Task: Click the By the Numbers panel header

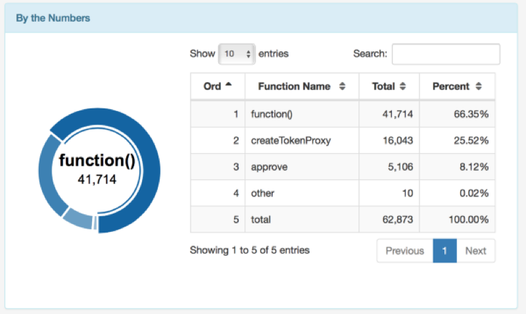Action: (x=261, y=18)
